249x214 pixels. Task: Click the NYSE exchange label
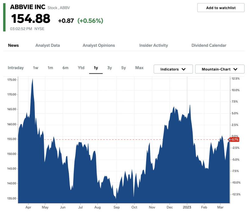tap(40, 29)
